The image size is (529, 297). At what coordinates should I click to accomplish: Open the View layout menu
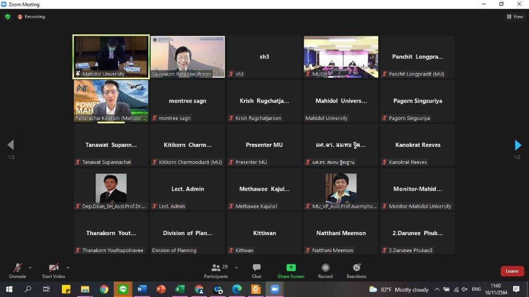coord(515,16)
